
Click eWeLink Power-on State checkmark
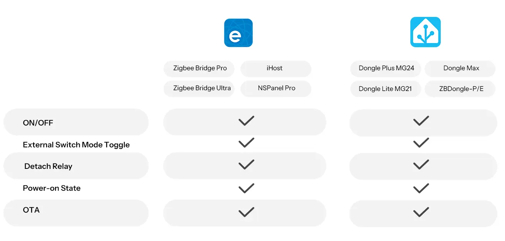coord(246,188)
